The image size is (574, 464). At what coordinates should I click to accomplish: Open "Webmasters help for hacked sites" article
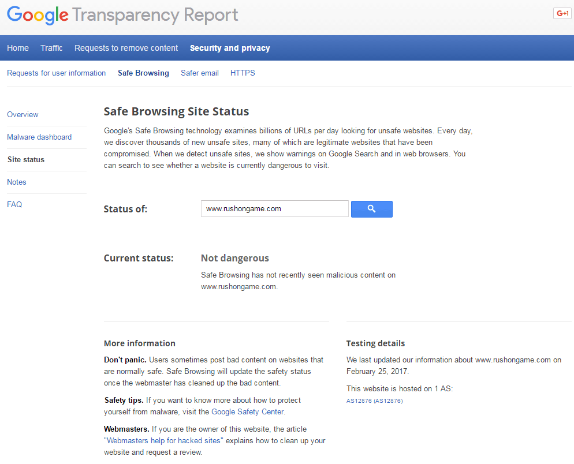tap(163, 440)
